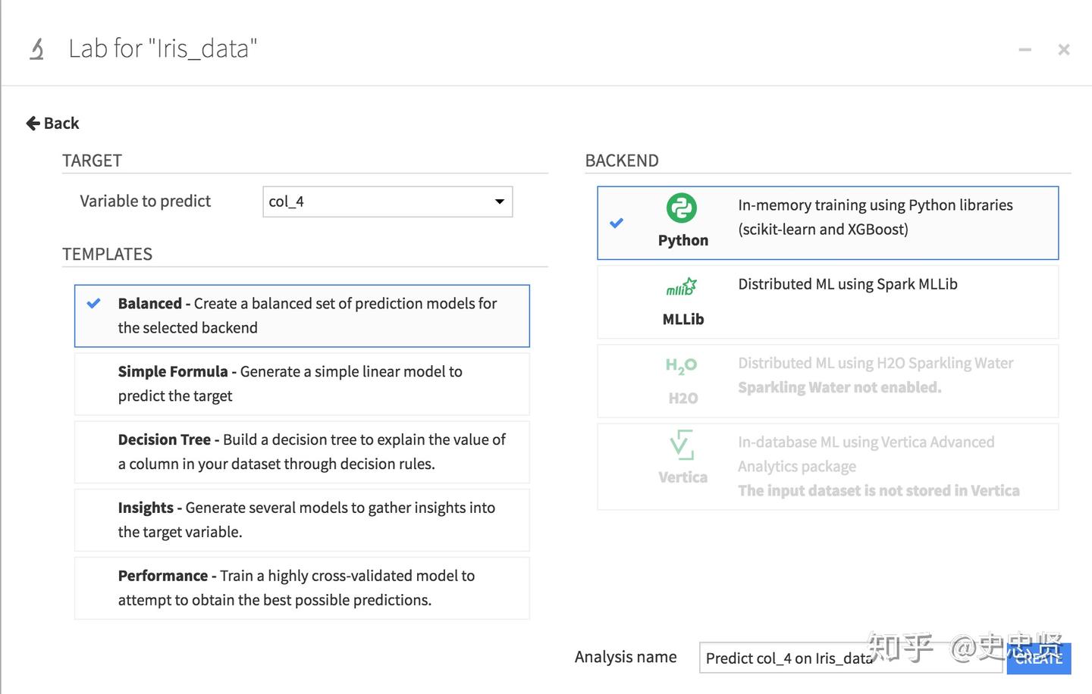The height and width of the screenshot is (694, 1092).
Task: Select the Insights template
Action: [x=302, y=520]
